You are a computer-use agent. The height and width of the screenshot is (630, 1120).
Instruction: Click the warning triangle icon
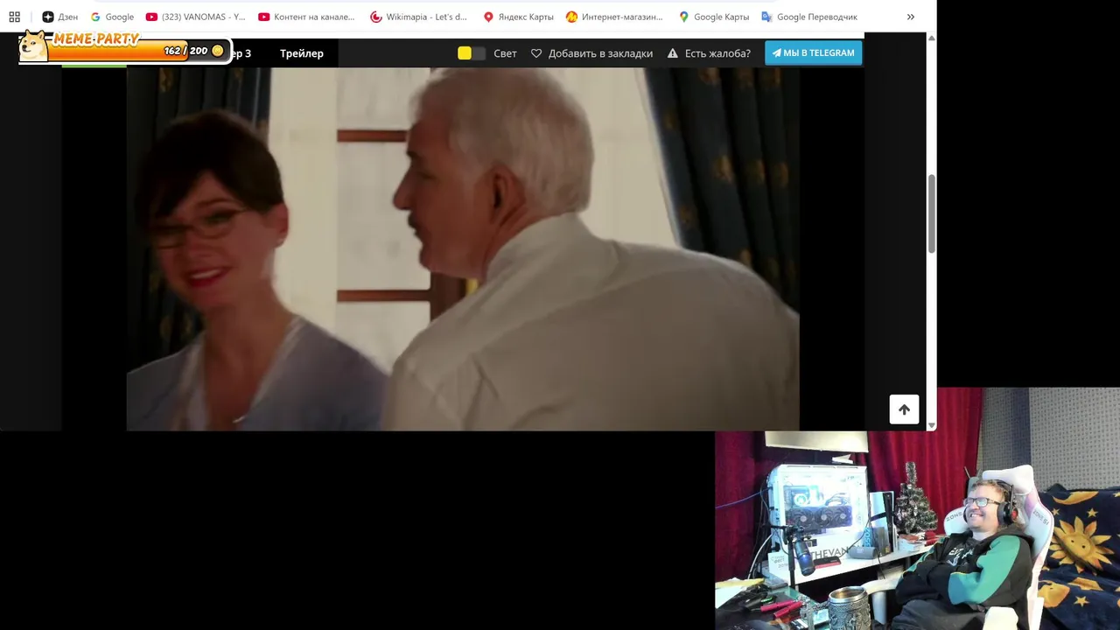[x=673, y=53]
